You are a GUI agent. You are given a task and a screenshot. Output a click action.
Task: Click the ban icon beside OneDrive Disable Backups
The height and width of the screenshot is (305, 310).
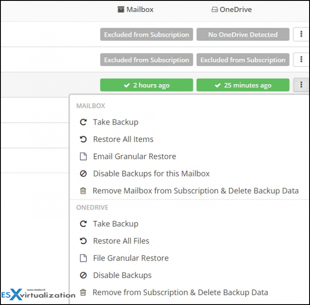pyautogui.click(x=83, y=275)
